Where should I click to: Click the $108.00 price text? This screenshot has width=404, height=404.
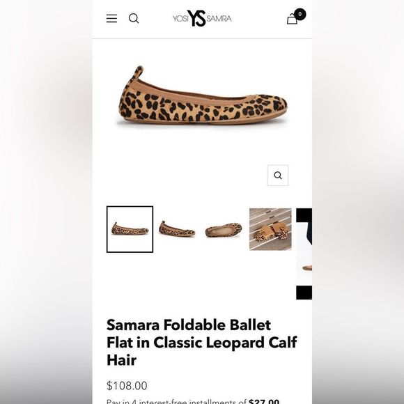(127, 386)
